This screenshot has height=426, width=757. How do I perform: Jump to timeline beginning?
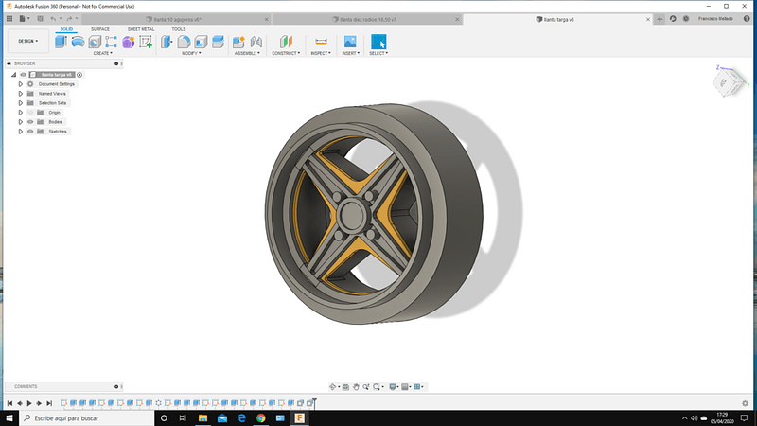pyautogui.click(x=9, y=403)
